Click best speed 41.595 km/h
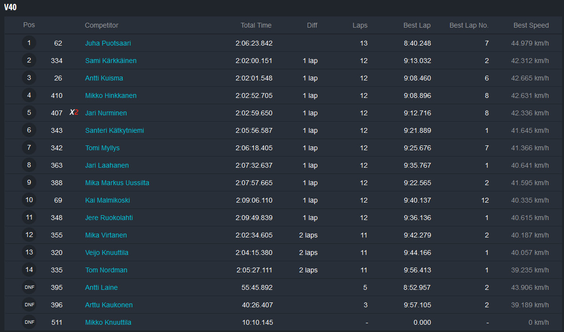 coord(530,183)
